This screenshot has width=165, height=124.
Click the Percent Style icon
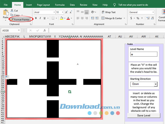pos(138,18)
